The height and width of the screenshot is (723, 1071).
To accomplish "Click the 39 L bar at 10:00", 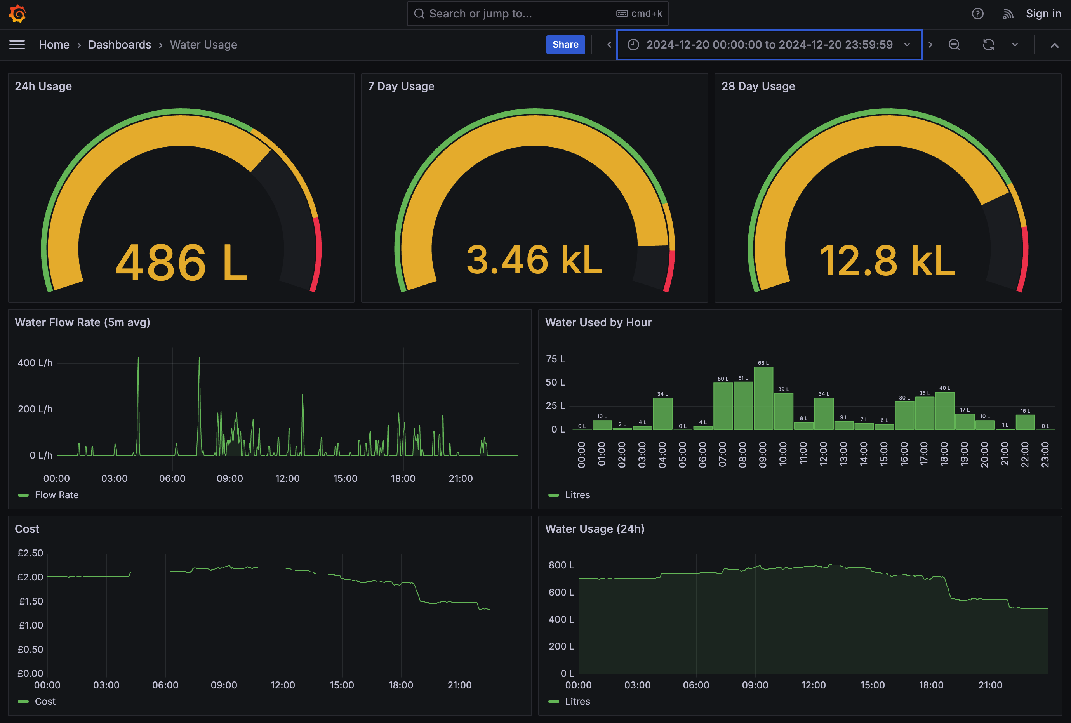I will click(783, 412).
